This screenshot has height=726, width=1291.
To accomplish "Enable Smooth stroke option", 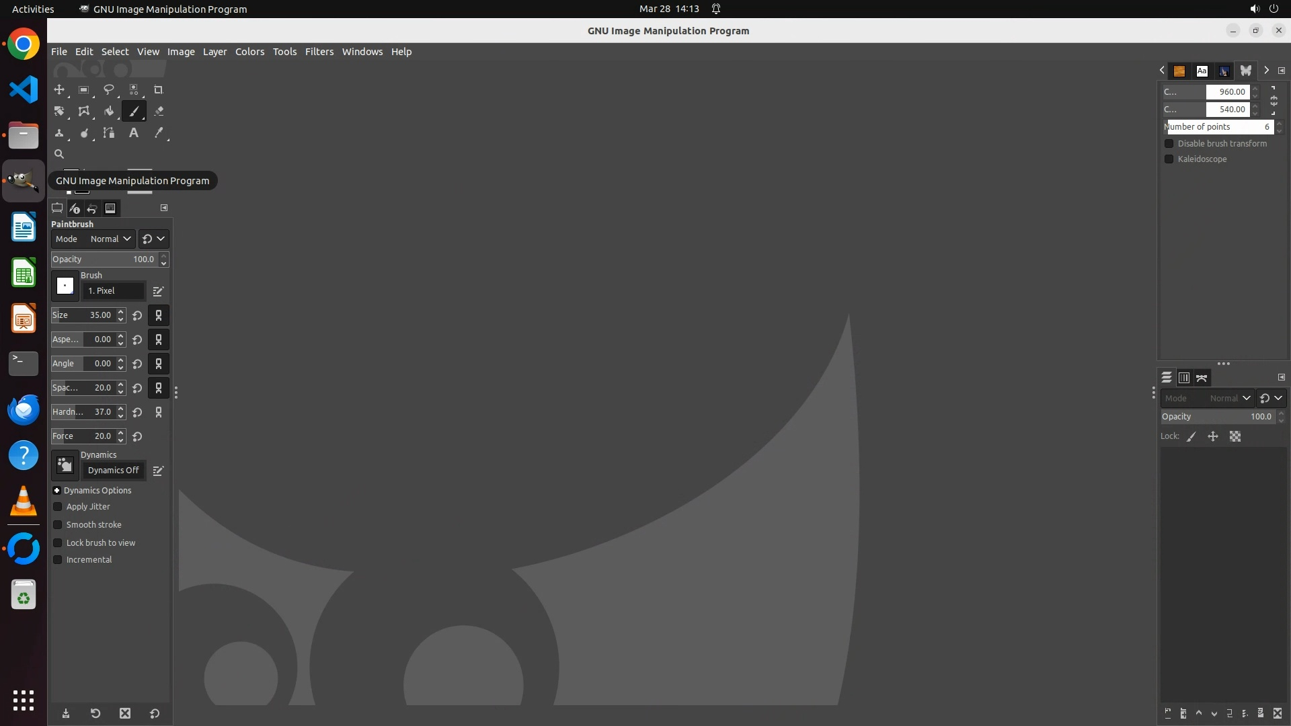I will pyautogui.click(x=58, y=525).
